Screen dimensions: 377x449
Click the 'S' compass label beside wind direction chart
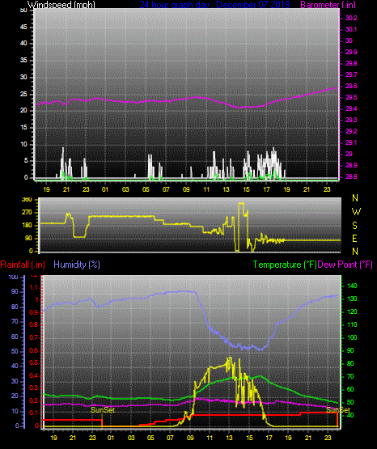(x=354, y=226)
